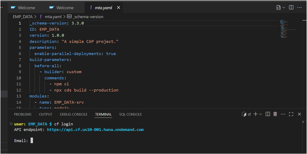Place cursor on "ID: EMP_DATA" line

click(x=44, y=29)
